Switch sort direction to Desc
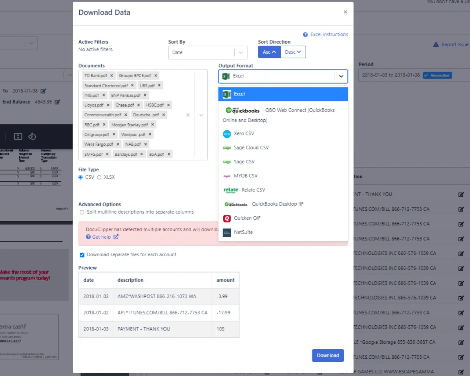The image size is (470, 376). [x=293, y=52]
